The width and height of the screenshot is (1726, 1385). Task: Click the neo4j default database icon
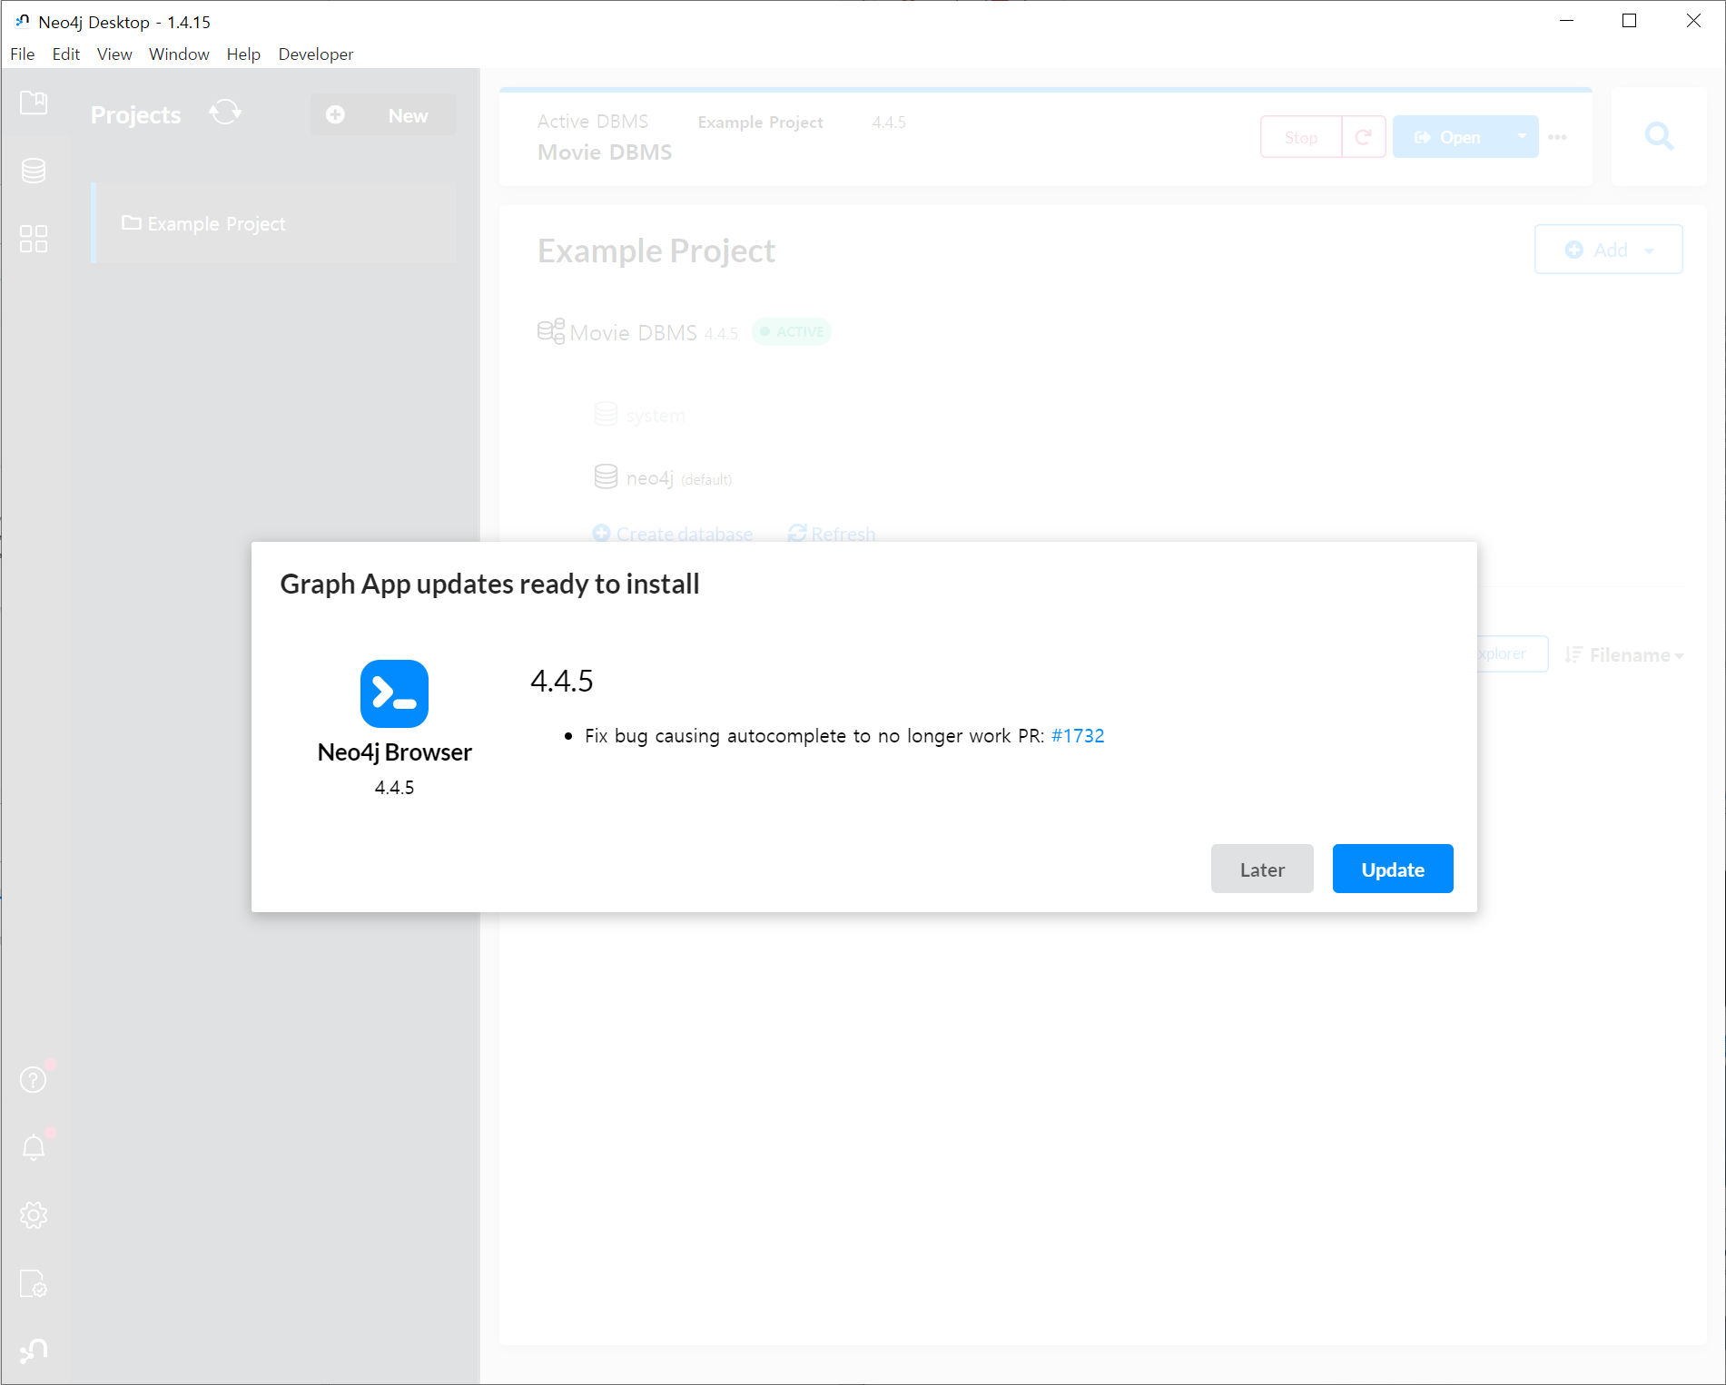coord(606,476)
